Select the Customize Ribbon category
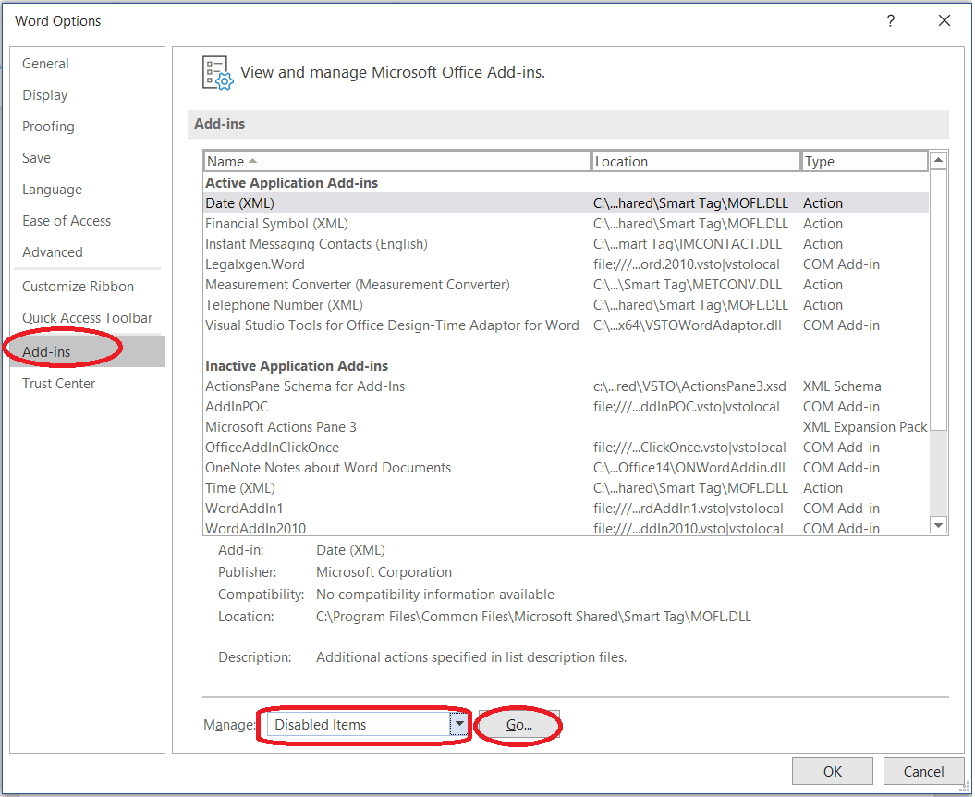The height and width of the screenshot is (797, 975). pos(78,287)
